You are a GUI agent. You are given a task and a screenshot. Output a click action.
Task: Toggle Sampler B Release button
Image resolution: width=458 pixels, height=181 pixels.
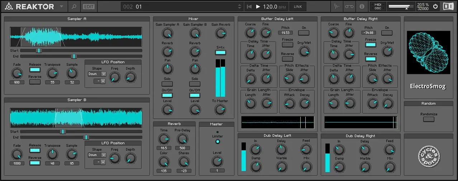tap(35, 150)
